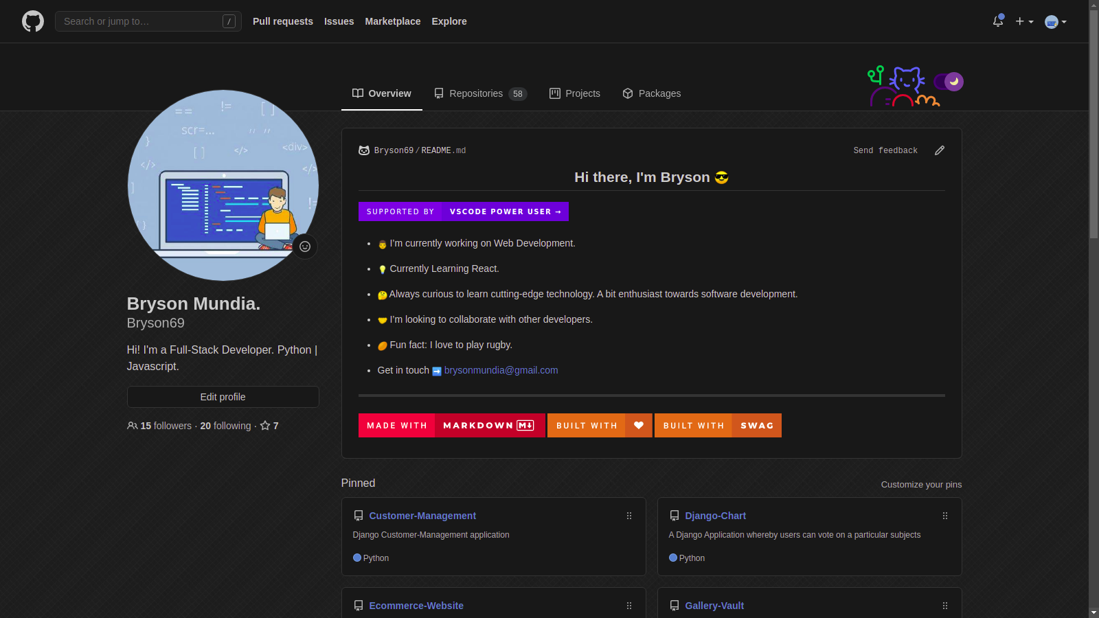
Task: Go to Explore
Action: pyautogui.click(x=449, y=21)
